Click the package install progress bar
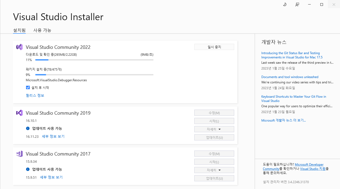Screen dimensions: 340x189 (94, 75)
